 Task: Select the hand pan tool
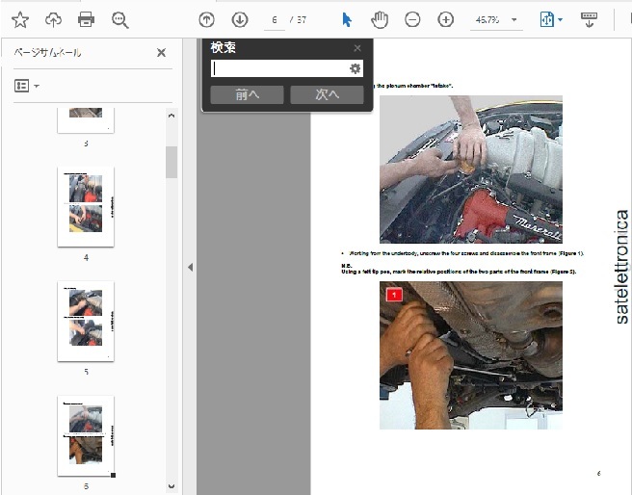click(380, 19)
